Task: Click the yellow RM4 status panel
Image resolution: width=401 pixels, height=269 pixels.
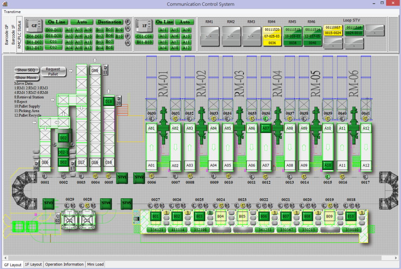Action: (x=271, y=36)
